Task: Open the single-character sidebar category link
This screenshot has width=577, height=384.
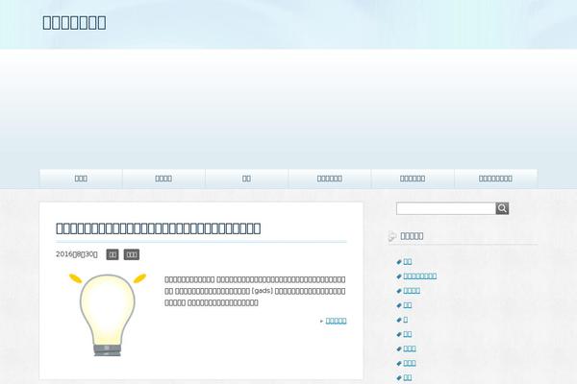Action: [406, 320]
